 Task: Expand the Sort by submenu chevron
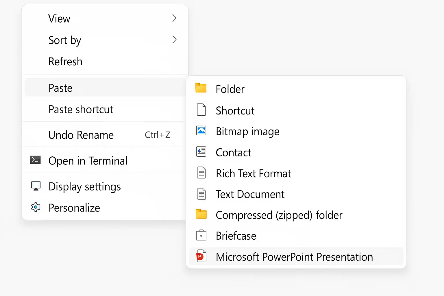pyautogui.click(x=174, y=40)
